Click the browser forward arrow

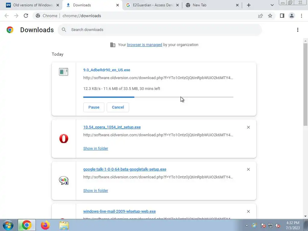click(x=16, y=16)
